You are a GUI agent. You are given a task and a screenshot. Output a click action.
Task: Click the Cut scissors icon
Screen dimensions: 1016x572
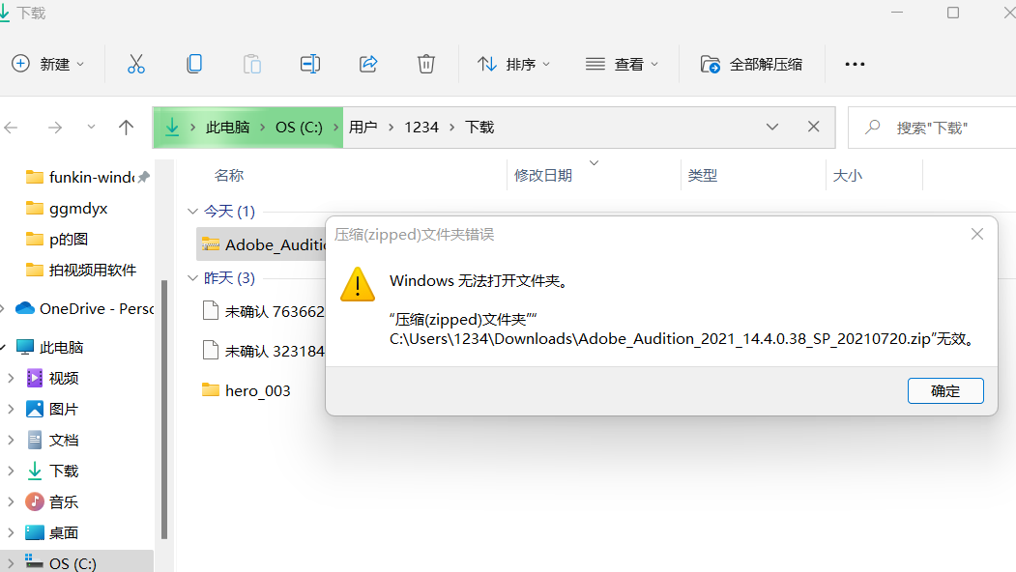pyautogui.click(x=136, y=64)
